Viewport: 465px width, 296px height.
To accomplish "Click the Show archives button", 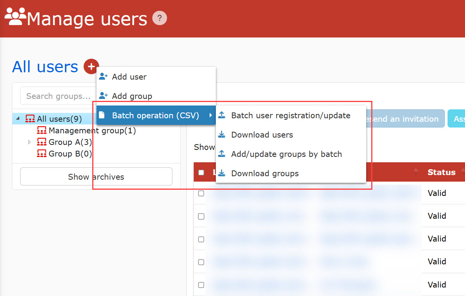I will [96, 177].
